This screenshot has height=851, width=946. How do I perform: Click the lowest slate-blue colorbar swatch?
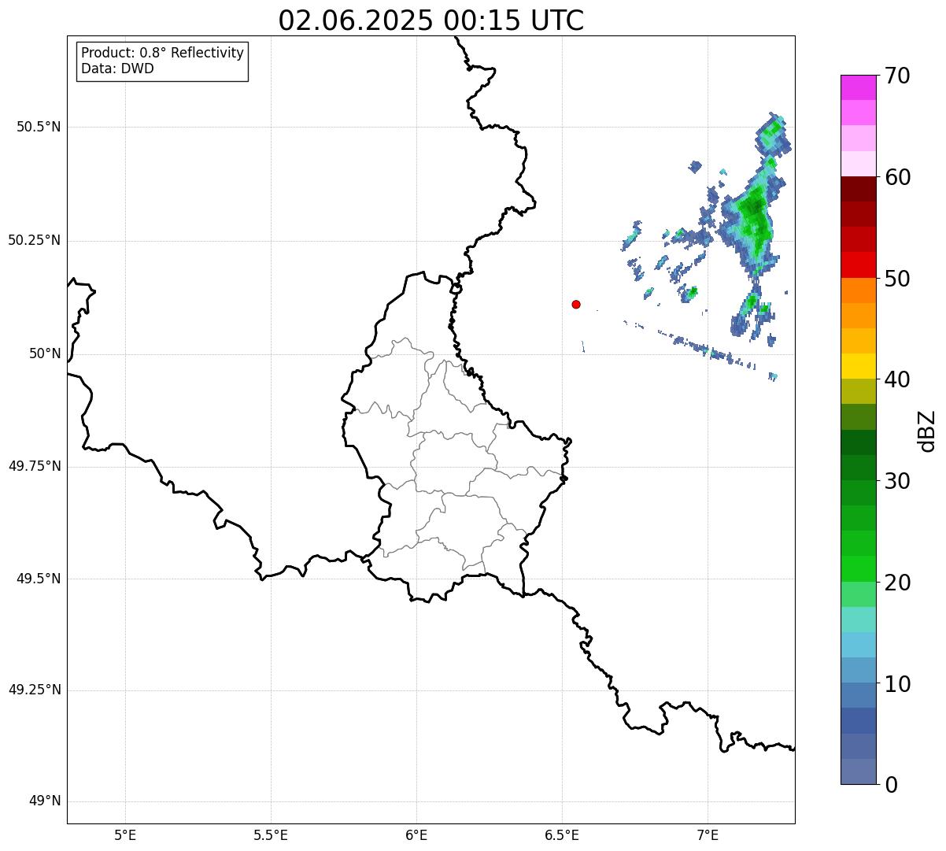[859, 771]
